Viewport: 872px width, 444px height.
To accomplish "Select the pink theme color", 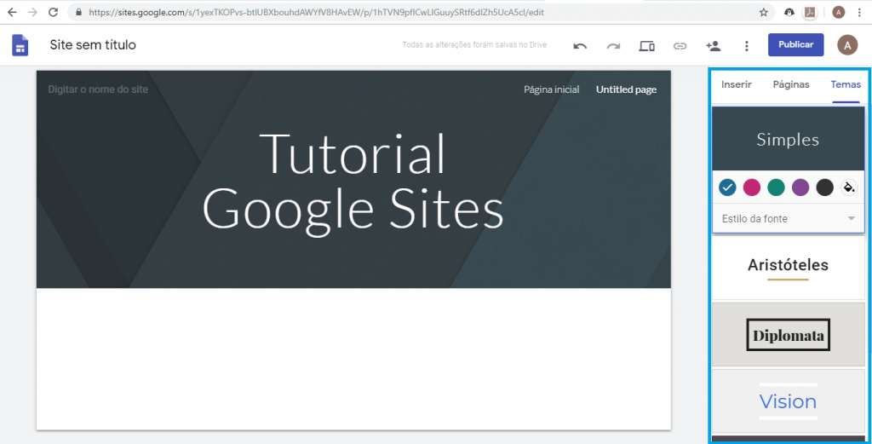I will click(752, 187).
